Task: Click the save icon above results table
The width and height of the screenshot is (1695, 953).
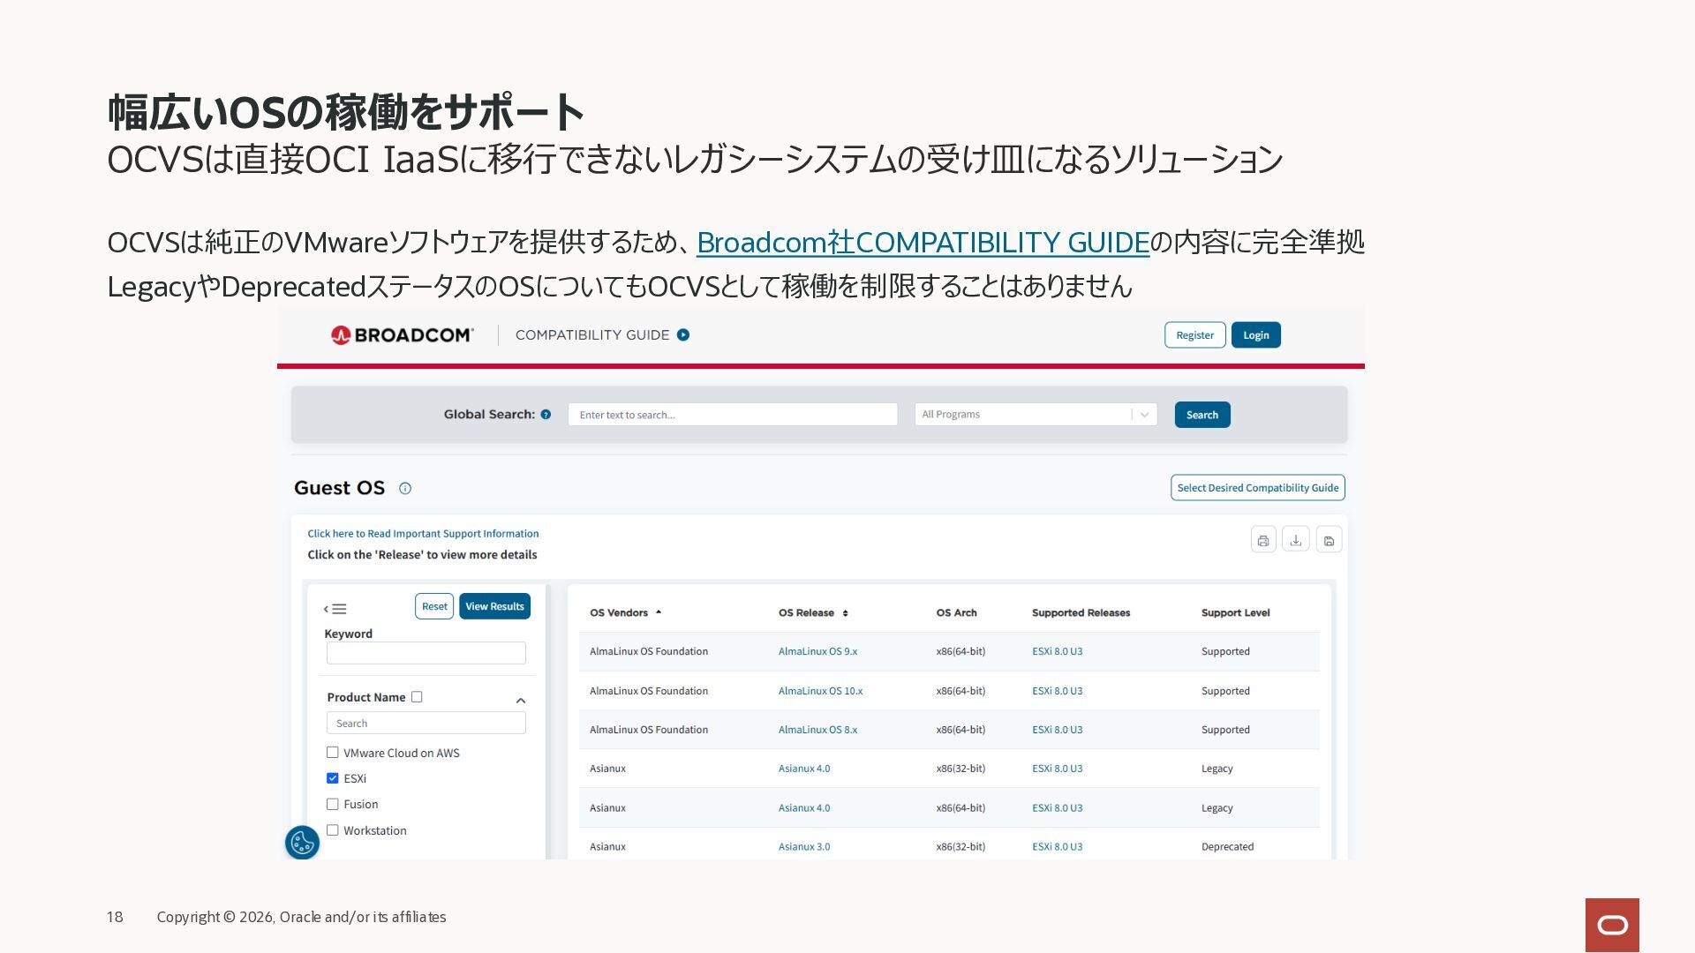Action: coord(1329,540)
